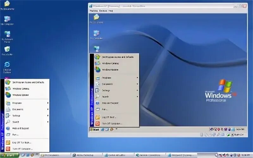Open Set Program Access and Defaults in host Start menu

click(27, 82)
